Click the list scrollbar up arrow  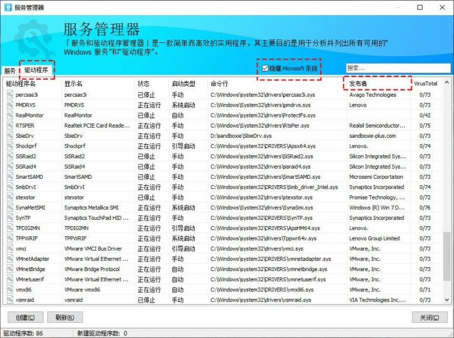(x=447, y=82)
